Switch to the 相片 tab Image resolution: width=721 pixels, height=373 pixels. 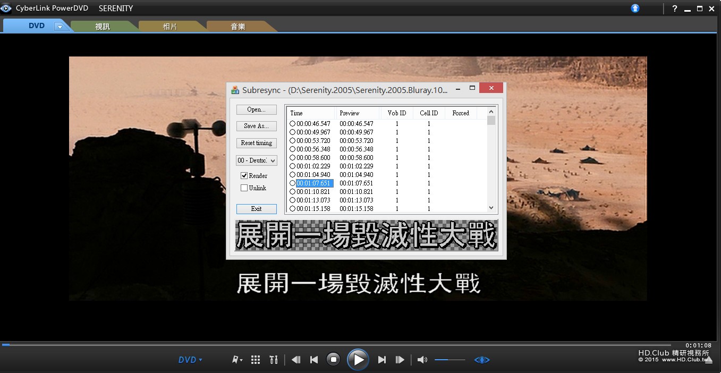pyautogui.click(x=170, y=26)
